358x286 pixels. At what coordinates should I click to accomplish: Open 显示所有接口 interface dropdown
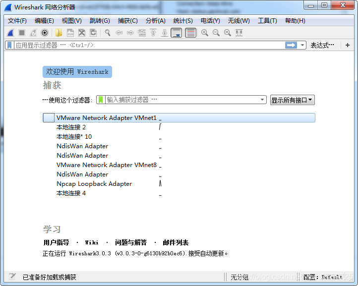292,100
